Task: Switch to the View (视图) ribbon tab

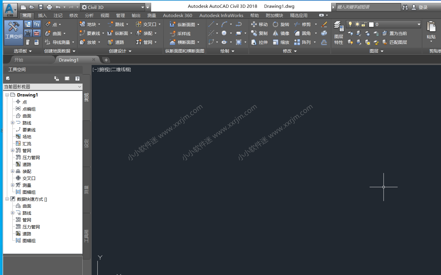Action: tap(105, 15)
